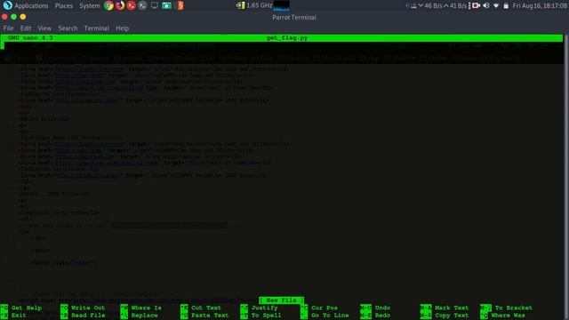Click the Exit shortcut label
This screenshot has height=320, width=569.
(19, 316)
